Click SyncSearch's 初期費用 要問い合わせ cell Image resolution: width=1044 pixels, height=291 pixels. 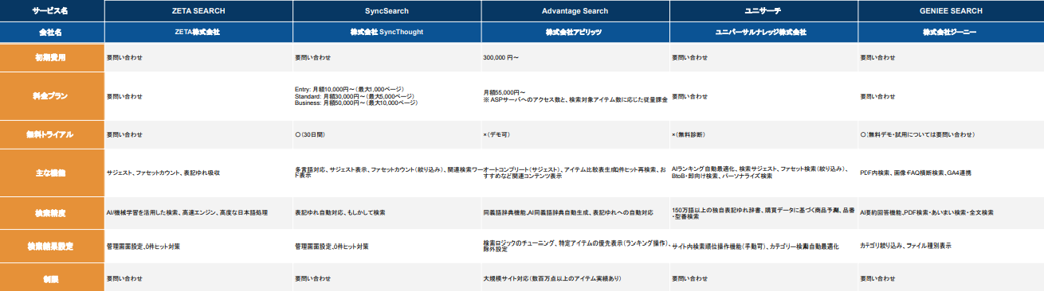coord(387,57)
